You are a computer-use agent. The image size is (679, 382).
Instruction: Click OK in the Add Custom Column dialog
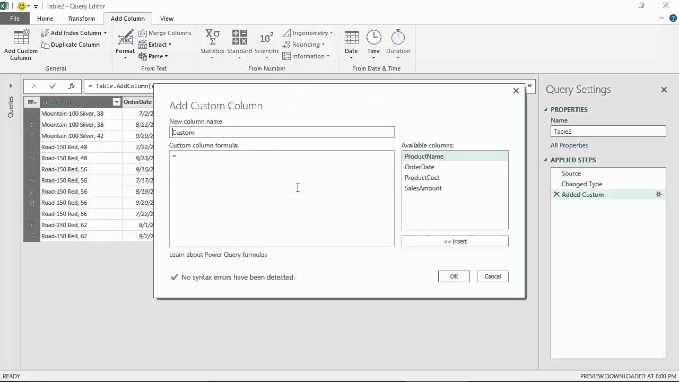click(x=454, y=276)
